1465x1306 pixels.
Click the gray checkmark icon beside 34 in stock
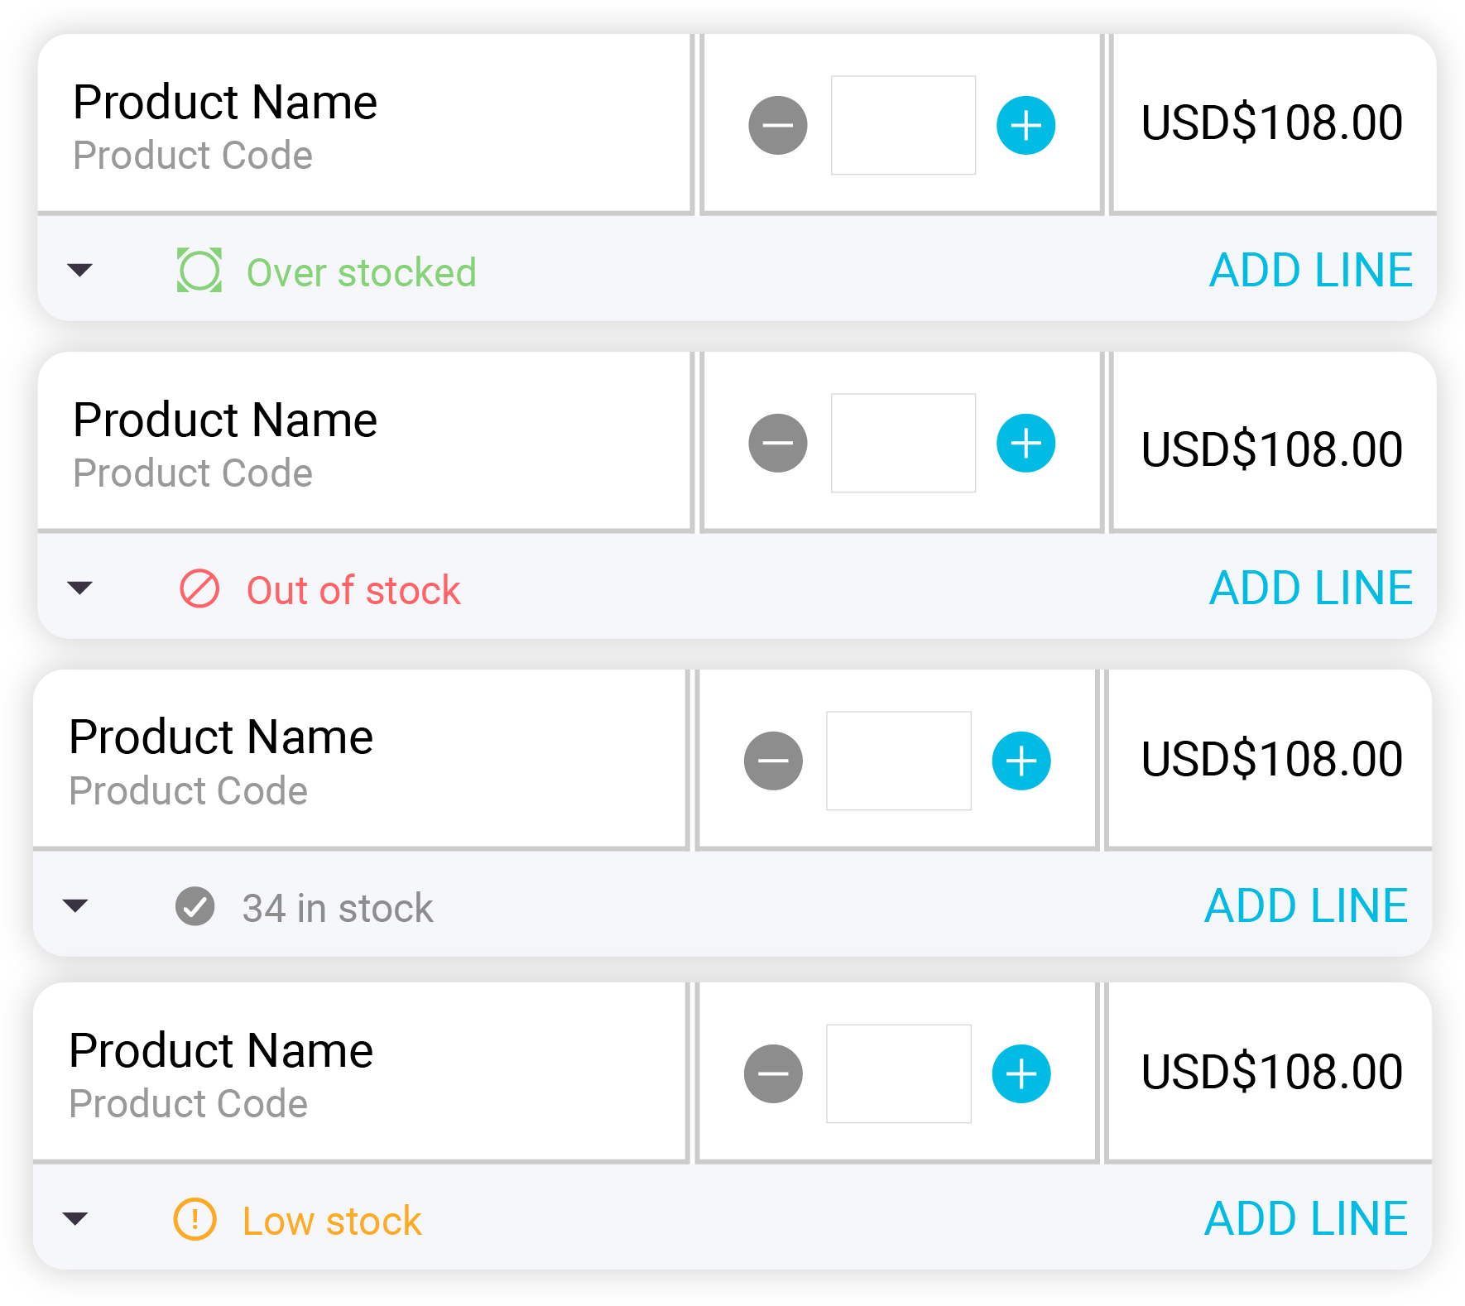196,906
